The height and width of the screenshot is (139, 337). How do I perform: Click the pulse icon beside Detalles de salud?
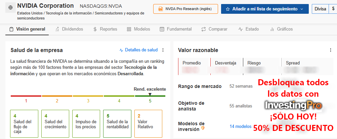pos(121,50)
